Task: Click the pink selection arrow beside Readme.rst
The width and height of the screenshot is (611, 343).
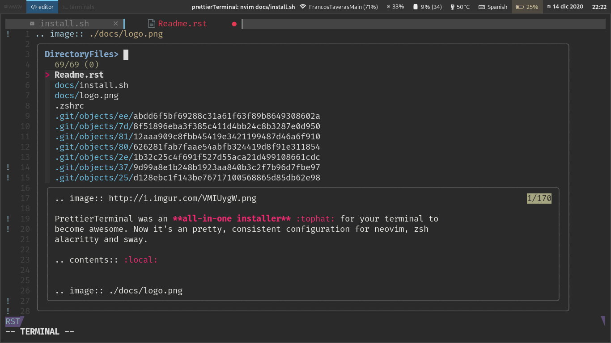Action: tap(47, 75)
